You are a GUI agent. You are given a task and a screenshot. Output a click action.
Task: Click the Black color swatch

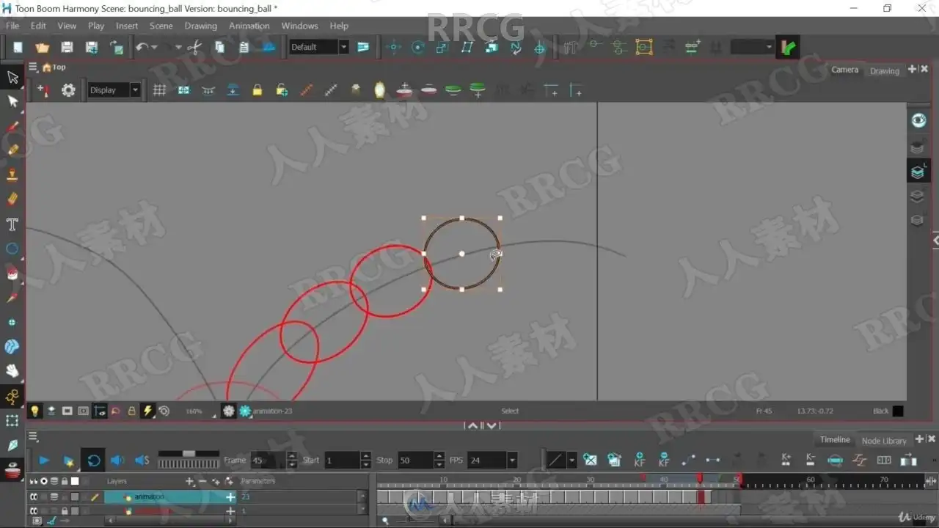coord(898,411)
